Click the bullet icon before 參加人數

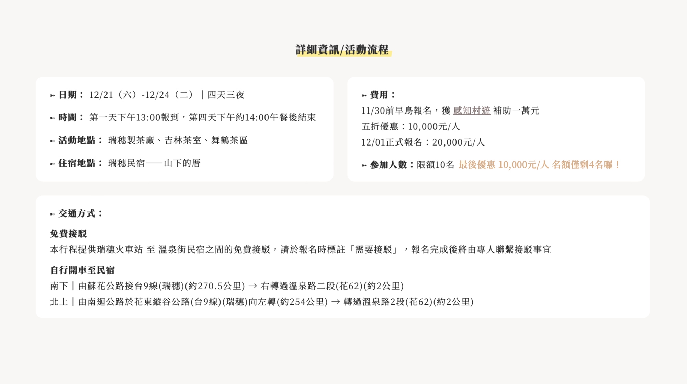364,166
